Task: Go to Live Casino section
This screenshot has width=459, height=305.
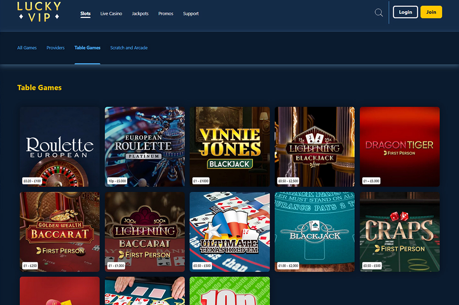Action: tap(111, 14)
